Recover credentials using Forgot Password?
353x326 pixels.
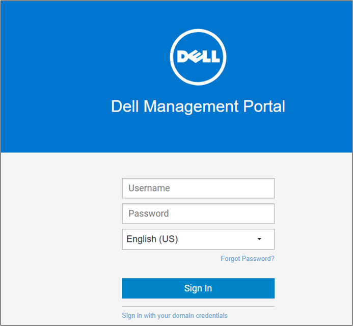tap(248, 259)
